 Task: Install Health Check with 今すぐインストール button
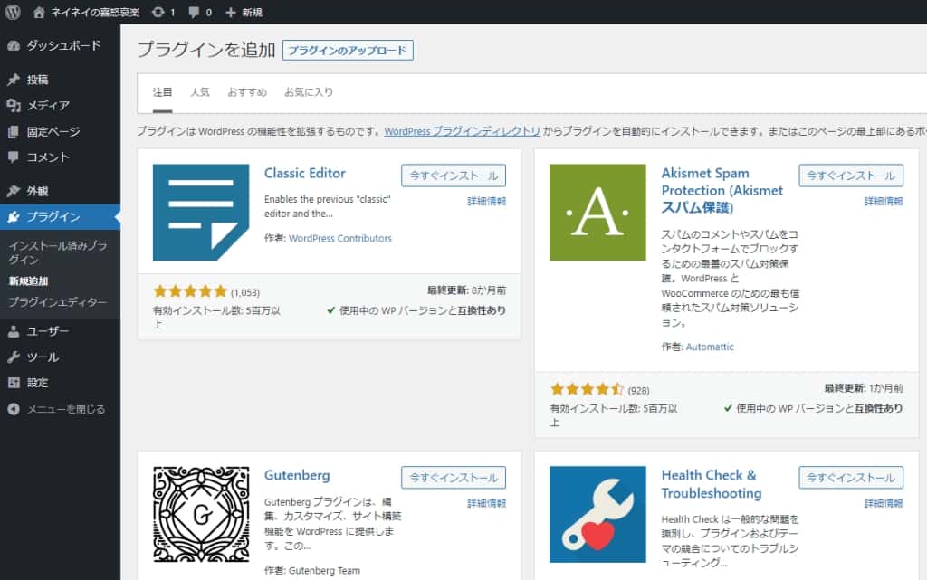851,477
